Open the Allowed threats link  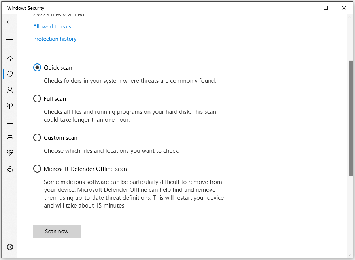52,26
